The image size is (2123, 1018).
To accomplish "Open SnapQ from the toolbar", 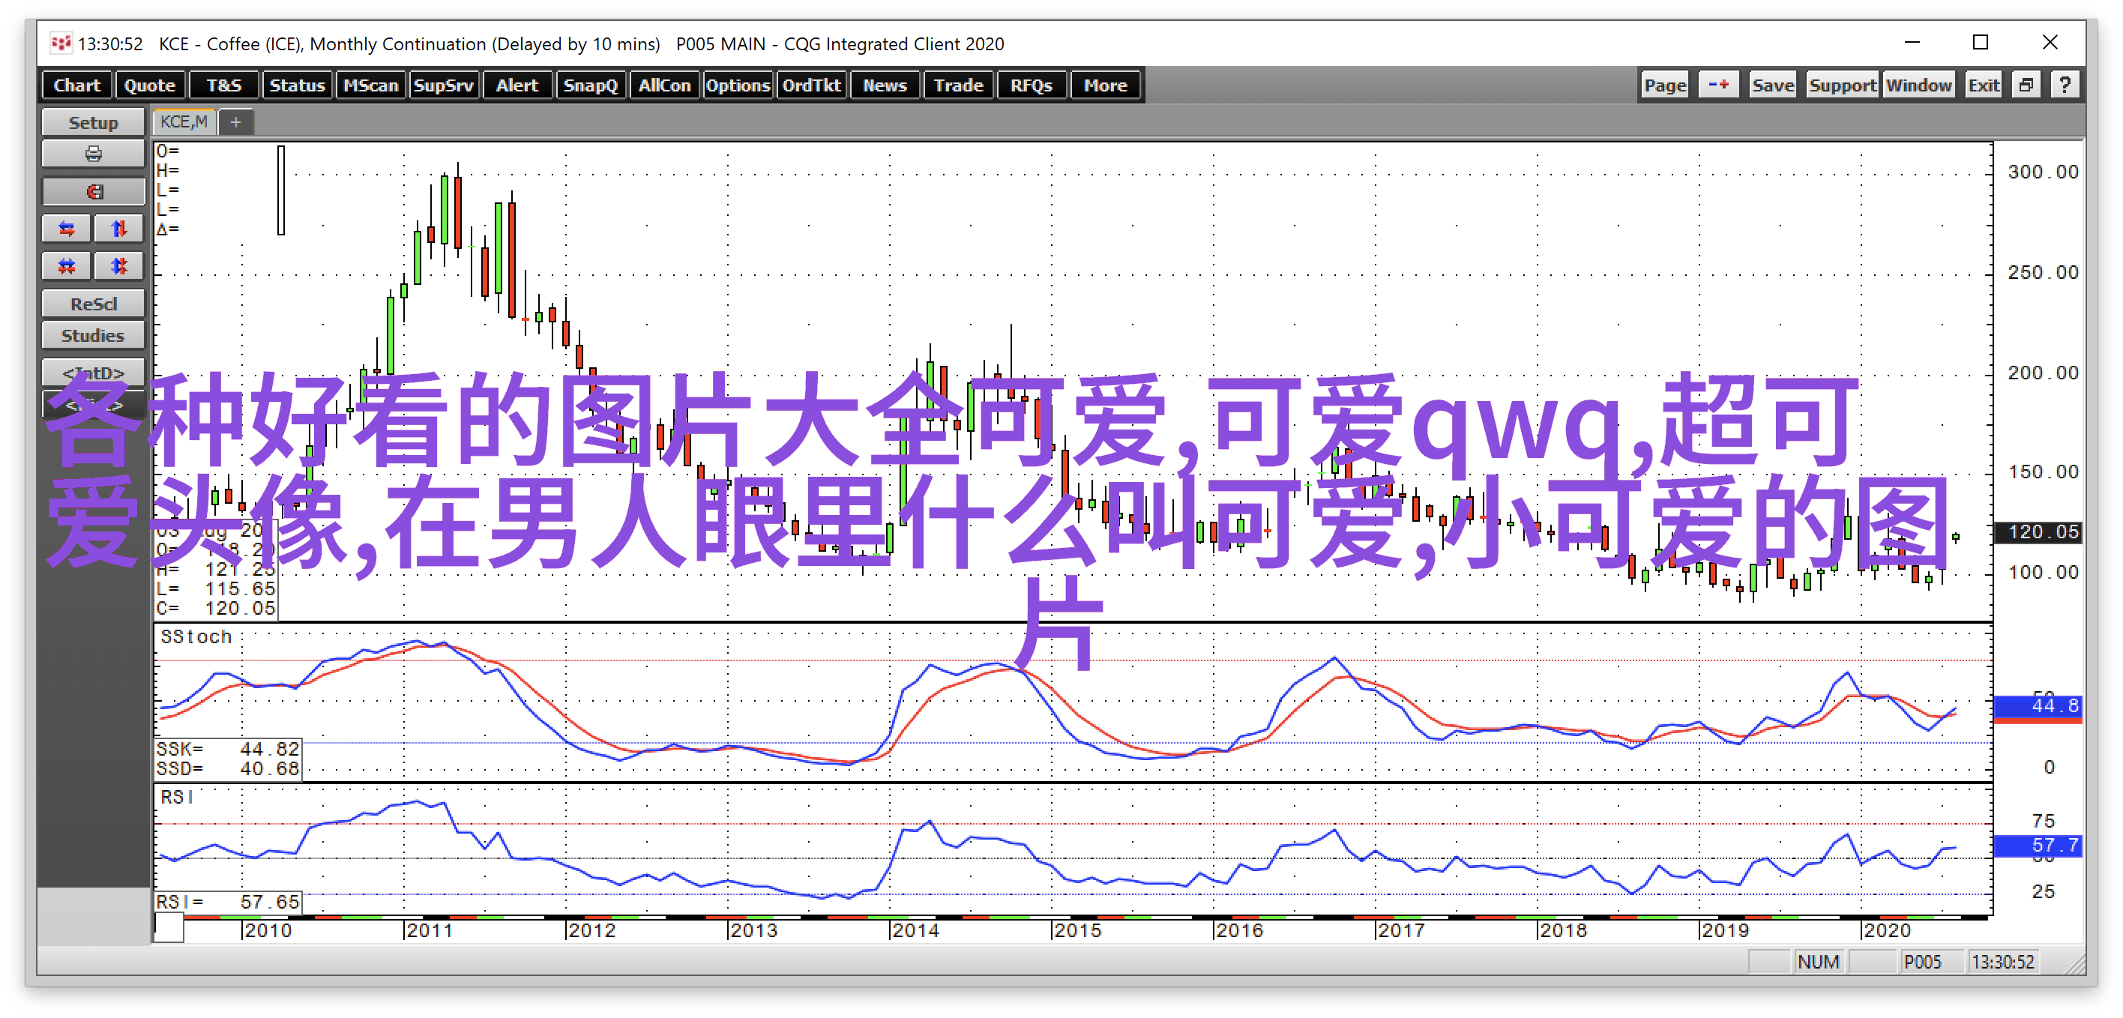I will pyautogui.click(x=591, y=85).
